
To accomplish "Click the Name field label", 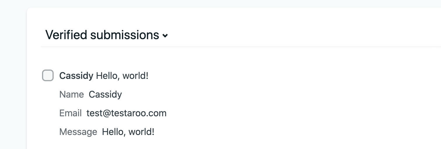I will (x=71, y=94).
